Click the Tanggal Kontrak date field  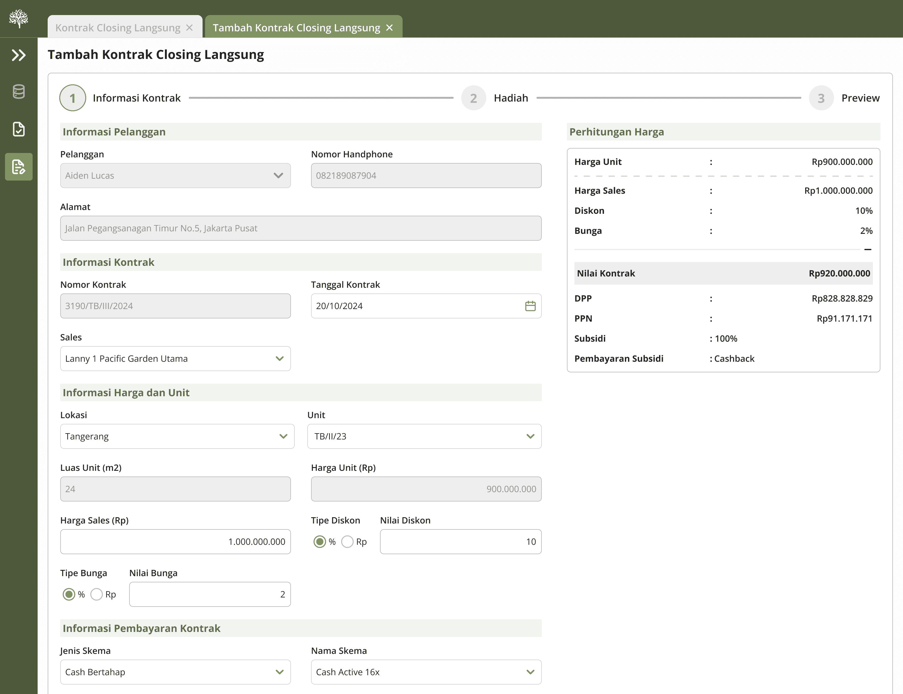pos(426,306)
